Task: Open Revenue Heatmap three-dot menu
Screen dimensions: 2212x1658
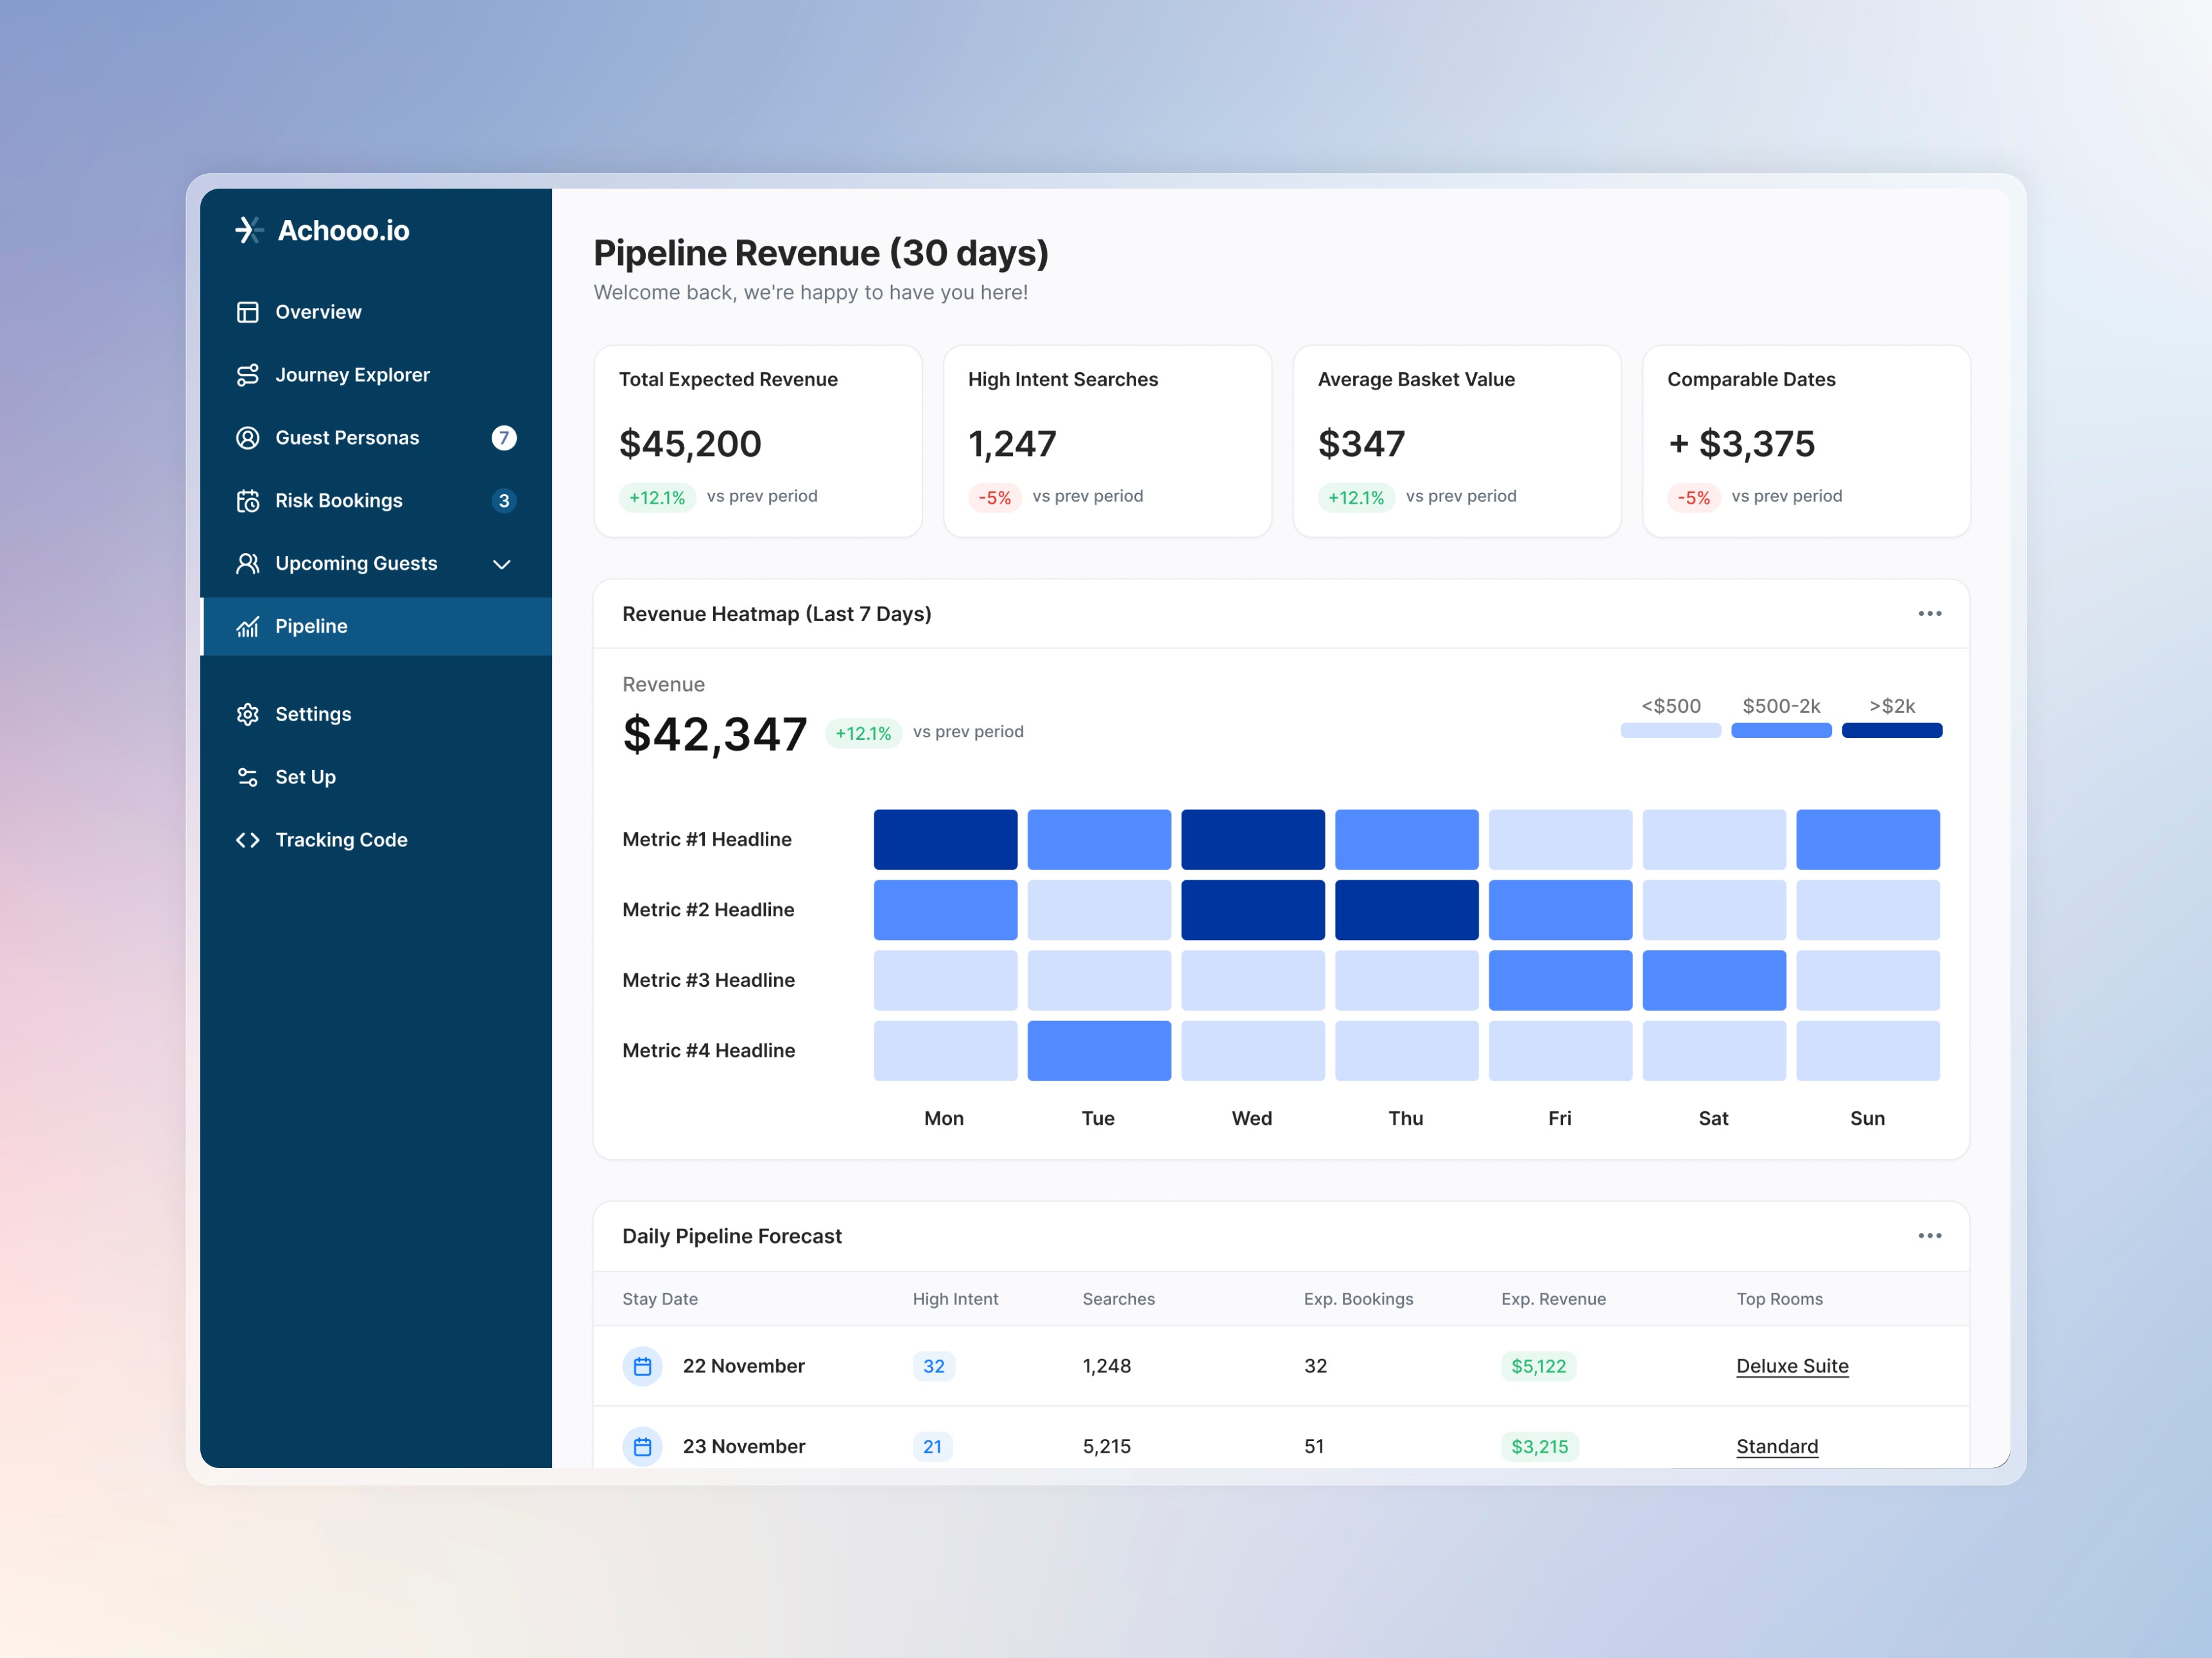Action: (x=1929, y=613)
